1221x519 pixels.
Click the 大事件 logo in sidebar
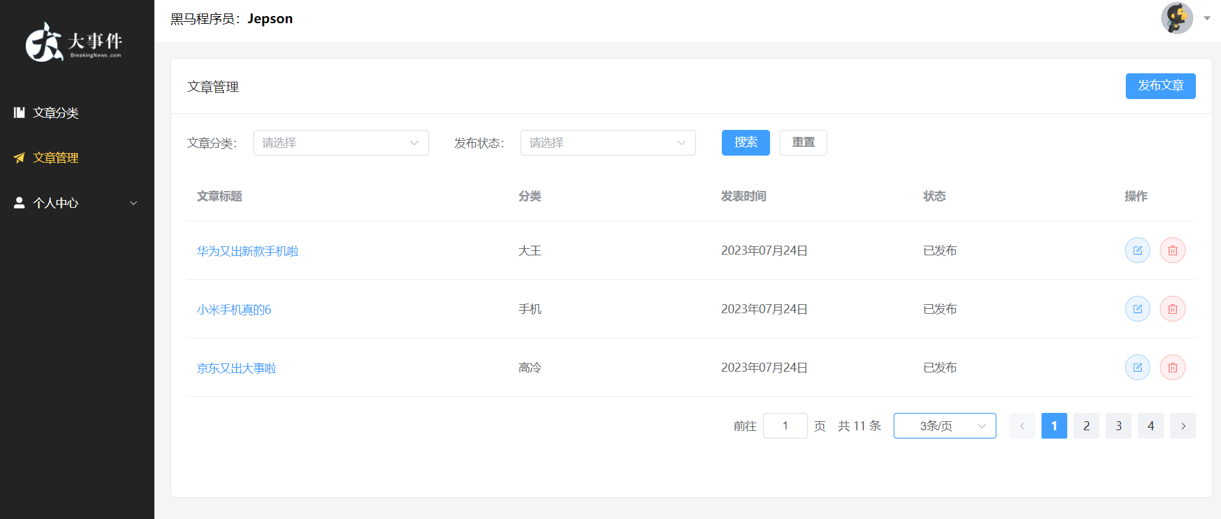(x=74, y=42)
